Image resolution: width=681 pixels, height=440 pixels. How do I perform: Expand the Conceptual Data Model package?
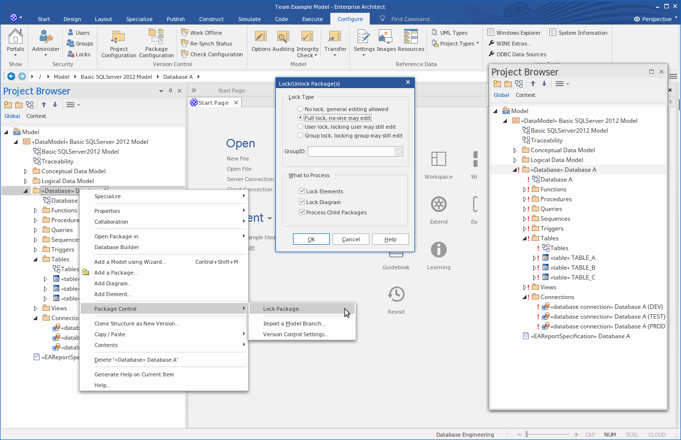click(x=26, y=171)
